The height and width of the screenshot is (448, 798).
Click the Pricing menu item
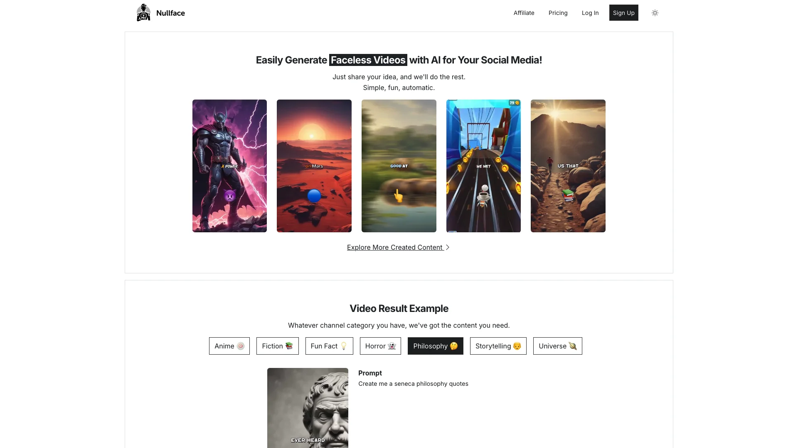click(x=557, y=12)
